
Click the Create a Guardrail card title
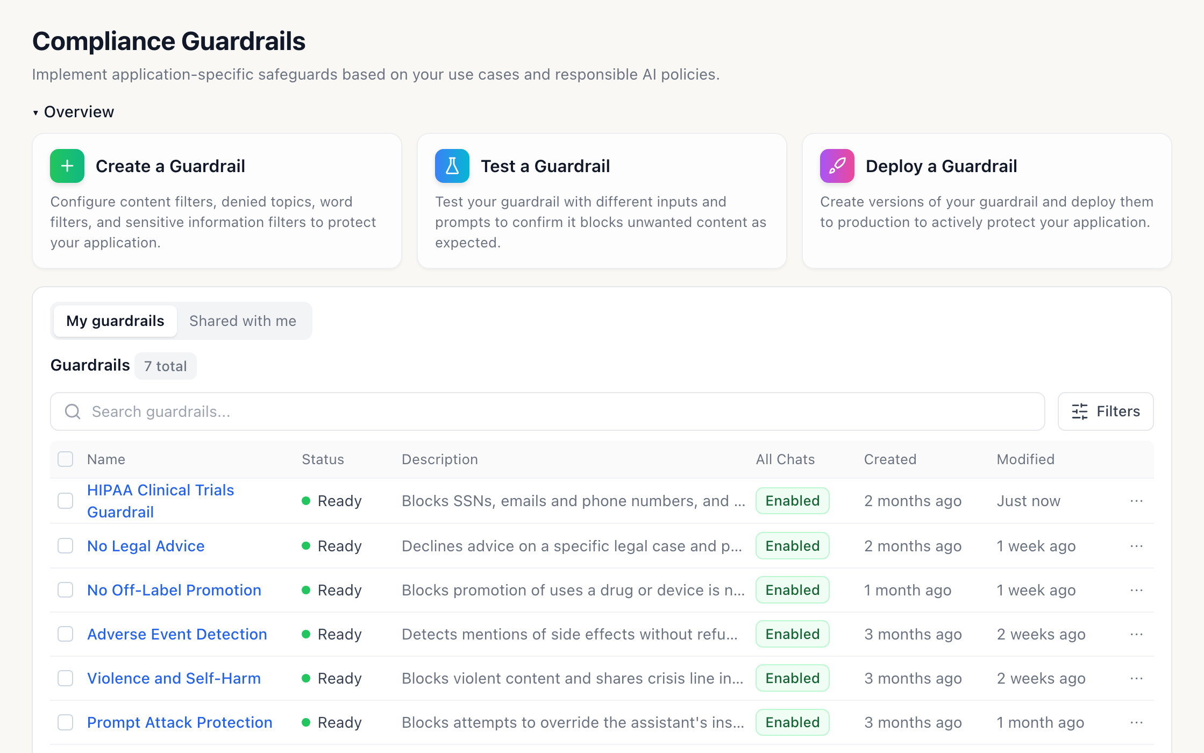[x=170, y=166]
